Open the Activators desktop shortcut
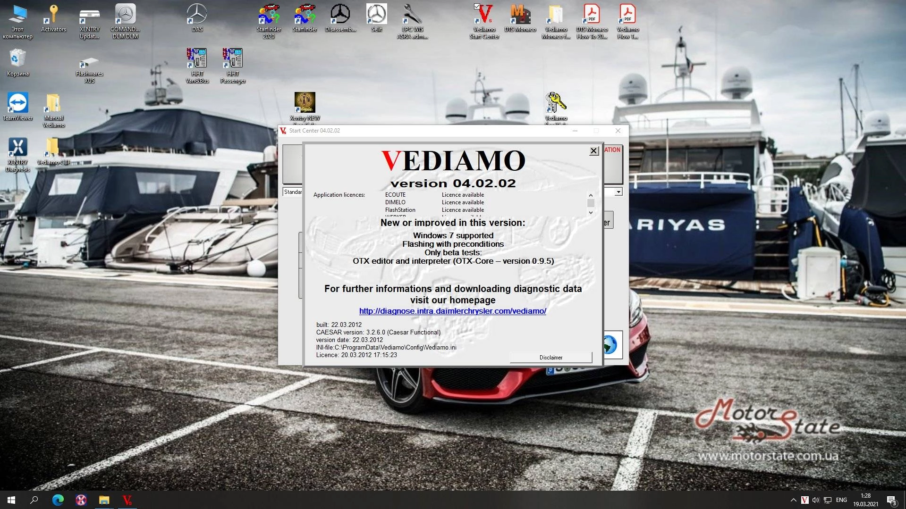Viewport: 906px width, 509px height. pos(53,18)
